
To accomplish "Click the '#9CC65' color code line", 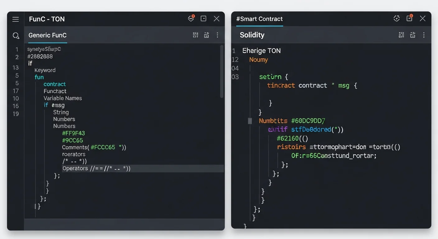I will point(72,140).
